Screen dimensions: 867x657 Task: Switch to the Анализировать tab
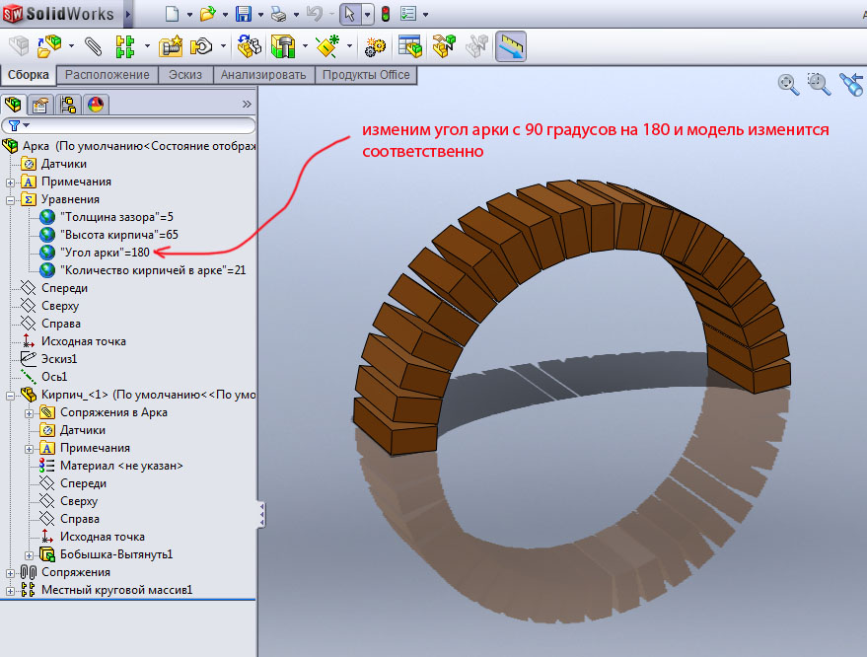263,75
